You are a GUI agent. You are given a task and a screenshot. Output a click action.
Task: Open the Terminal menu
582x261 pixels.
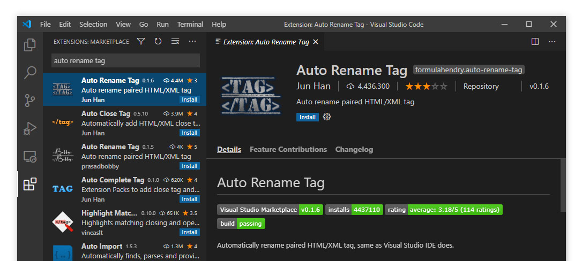click(190, 25)
